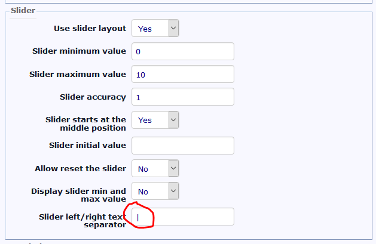Focus the Slider maximum value field
The image size is (376, 244).
(182, 75)
